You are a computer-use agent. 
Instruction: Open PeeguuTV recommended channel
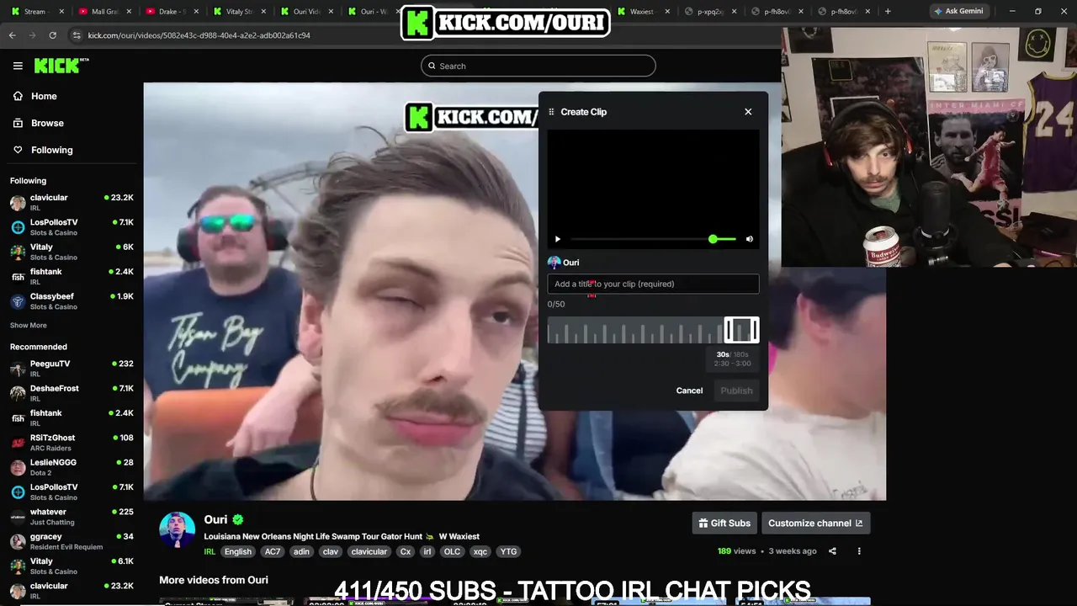(72, 369)
